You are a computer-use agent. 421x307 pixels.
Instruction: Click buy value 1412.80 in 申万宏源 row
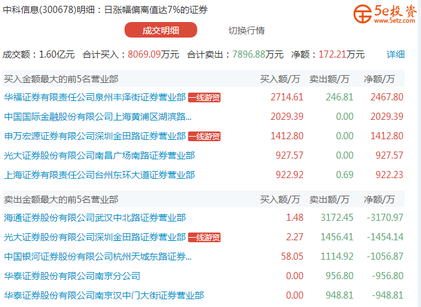tap(287, 136)
